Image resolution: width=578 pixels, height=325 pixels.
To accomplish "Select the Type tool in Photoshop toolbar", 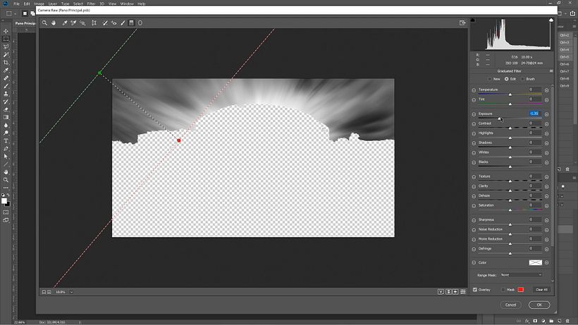I will click(x=6, y=141).
